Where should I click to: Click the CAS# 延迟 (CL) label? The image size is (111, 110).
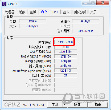click(x=40, y=52)
